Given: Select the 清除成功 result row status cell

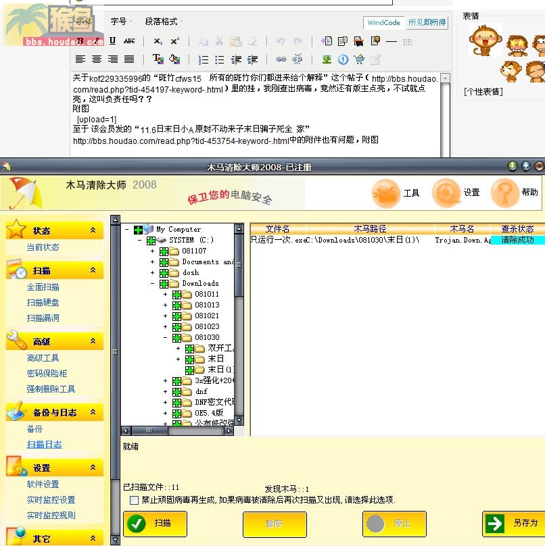Looking at the screenshot, I should click(x=517, y=240).
